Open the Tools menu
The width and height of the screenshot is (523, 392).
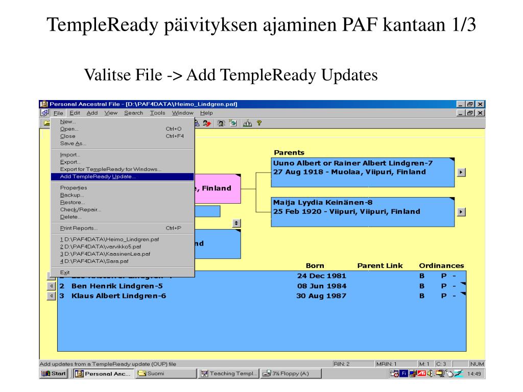(157, 113)
